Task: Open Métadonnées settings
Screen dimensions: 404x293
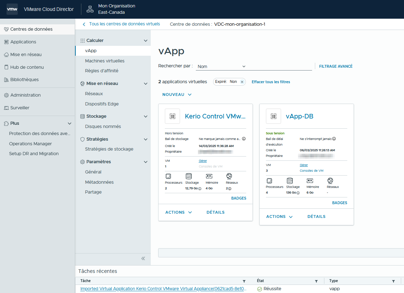Action: (99, 182)
